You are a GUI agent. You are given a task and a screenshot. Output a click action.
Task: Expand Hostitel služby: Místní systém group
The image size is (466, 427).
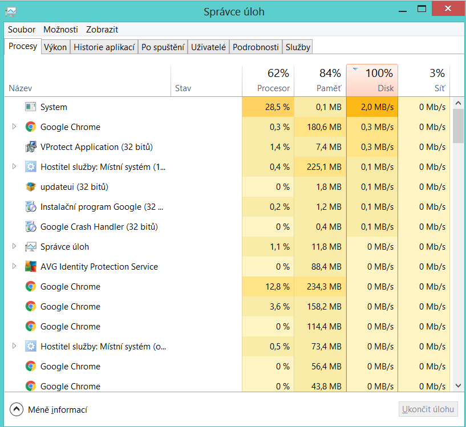(x=14, y=166)
